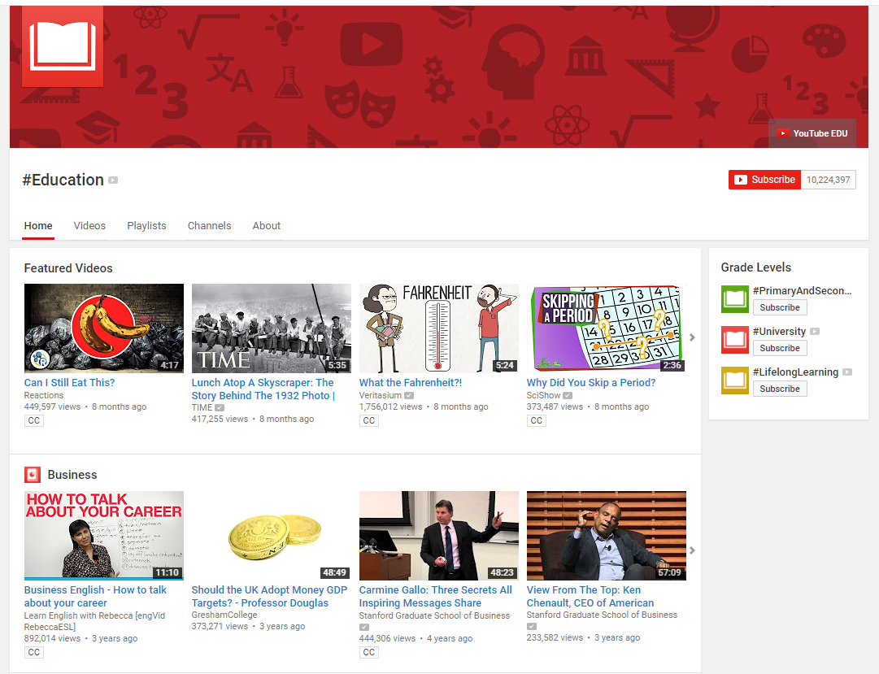This screenshot has height=674, width=879.
Task: Click the #Education channel book avatar icon
Action: (x=63, y=46)
